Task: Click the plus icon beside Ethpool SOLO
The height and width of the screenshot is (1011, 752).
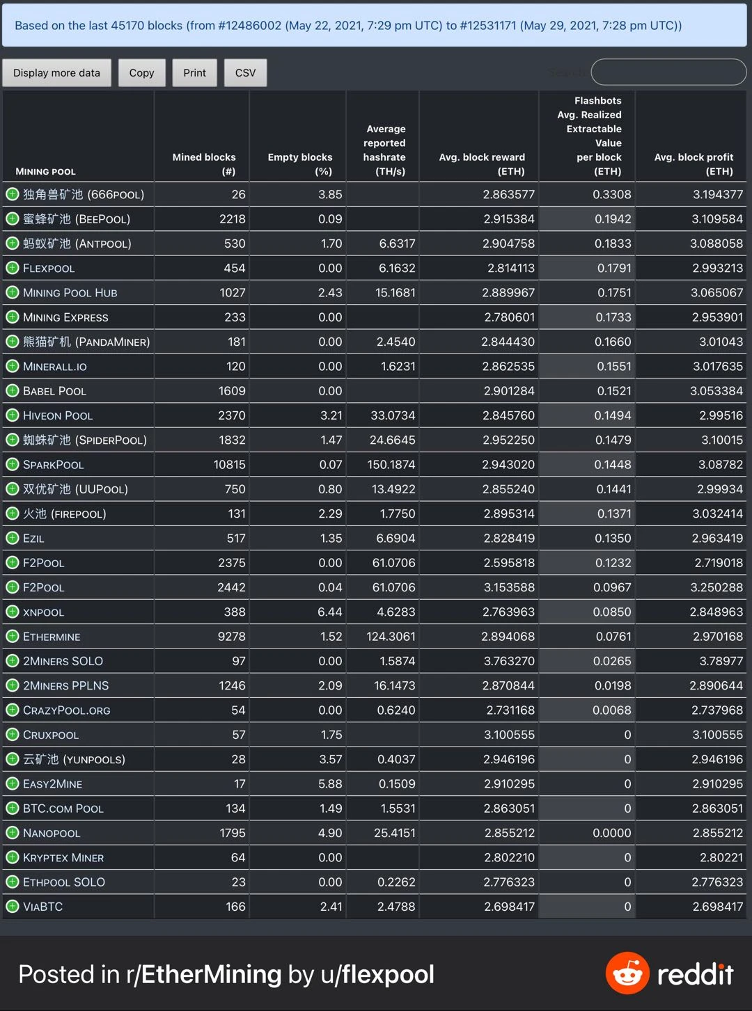Action: (x=13, y=882)
